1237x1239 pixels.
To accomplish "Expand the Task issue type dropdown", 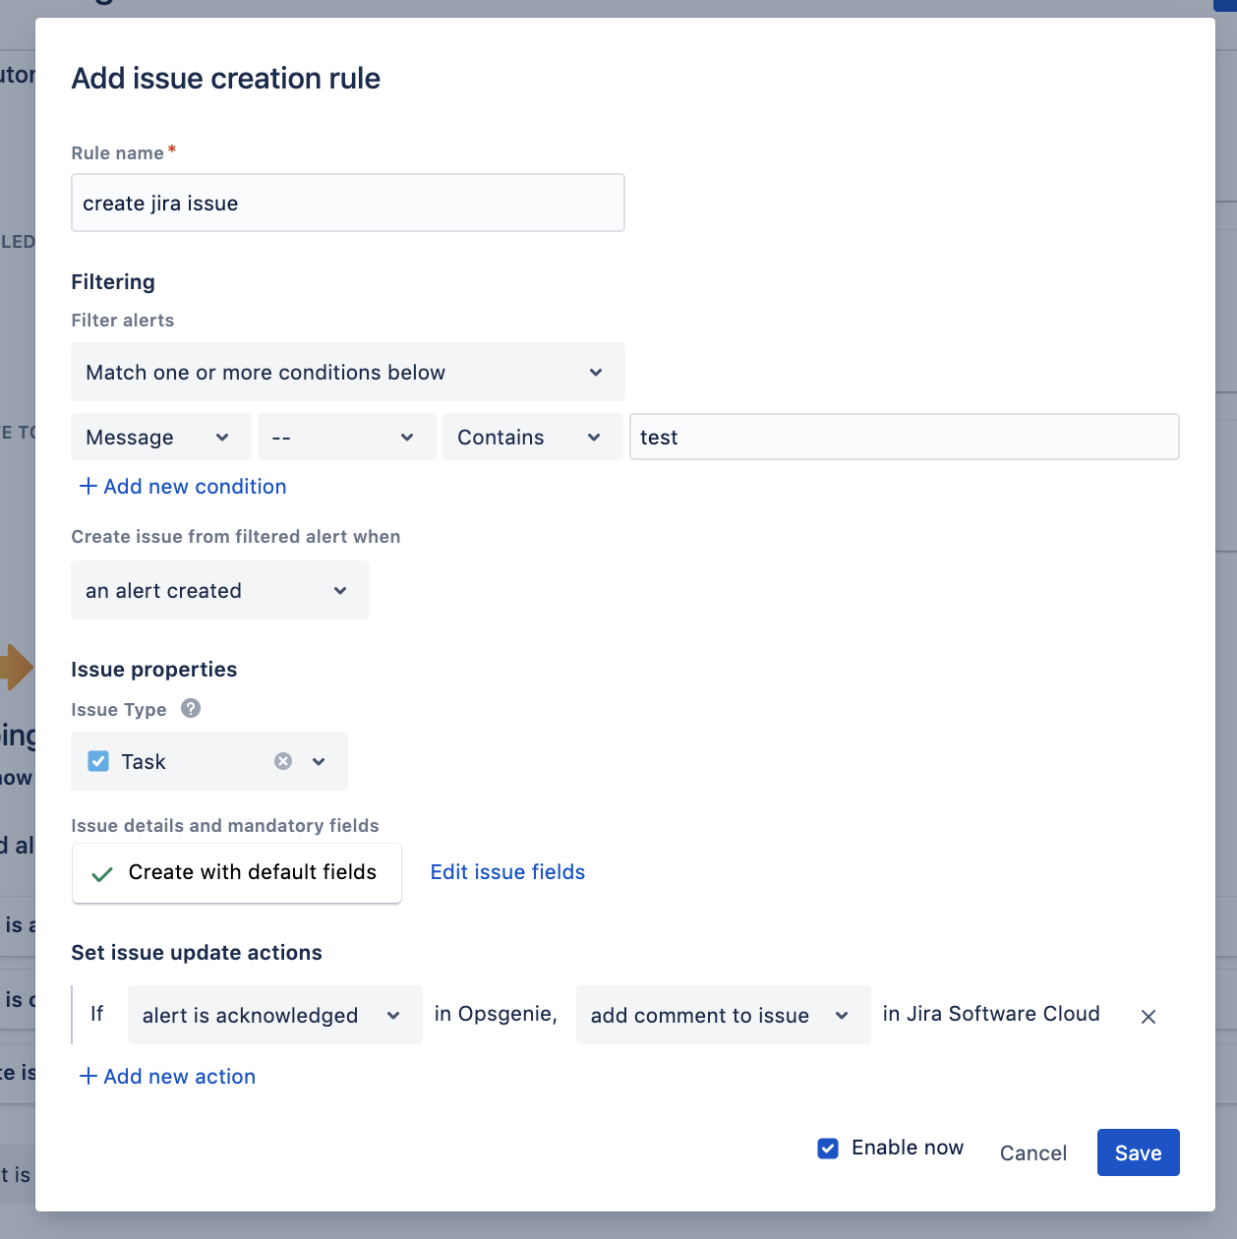I will click(319, 761).
